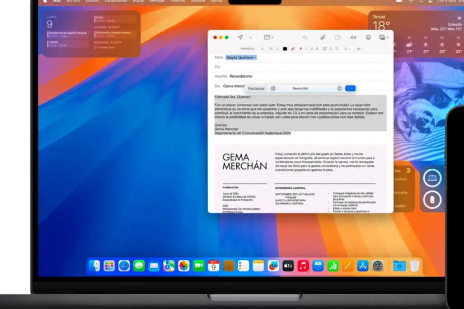Toggle strikethrough formatting

click(317, 49)
